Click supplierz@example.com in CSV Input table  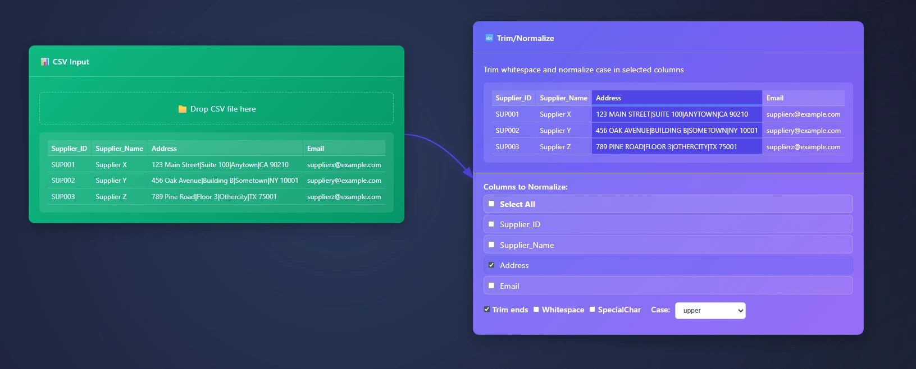(x=344, y=197)
